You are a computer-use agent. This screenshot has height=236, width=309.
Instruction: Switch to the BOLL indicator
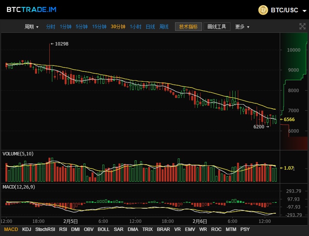click(104, 229)
